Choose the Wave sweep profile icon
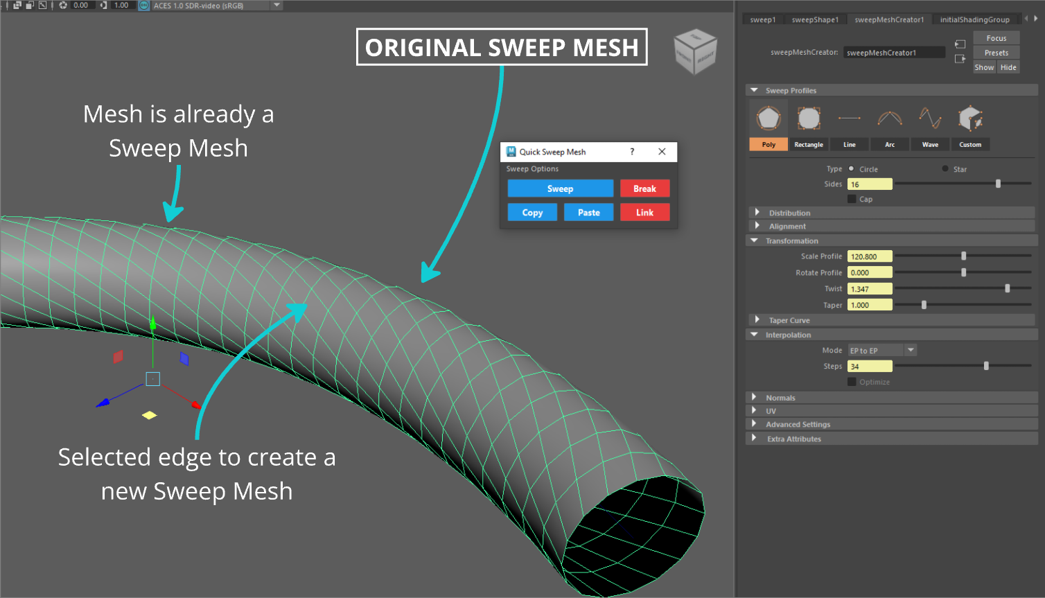Viewport: 1045px width, 598px height. pyautogui.click(x=930, y=118)
